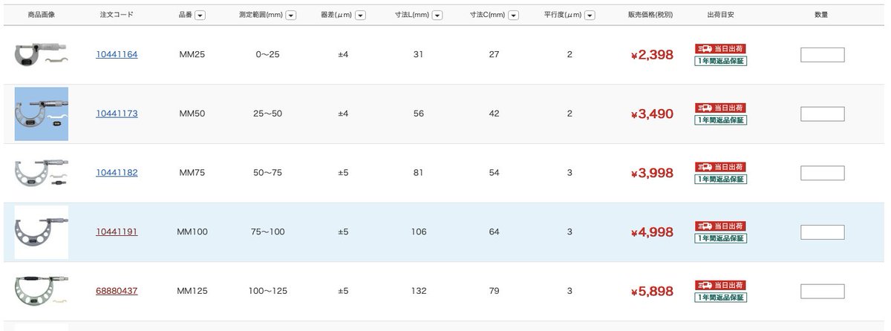
Task: Click the MM100 micrometer product image
Action: [42, 232]
